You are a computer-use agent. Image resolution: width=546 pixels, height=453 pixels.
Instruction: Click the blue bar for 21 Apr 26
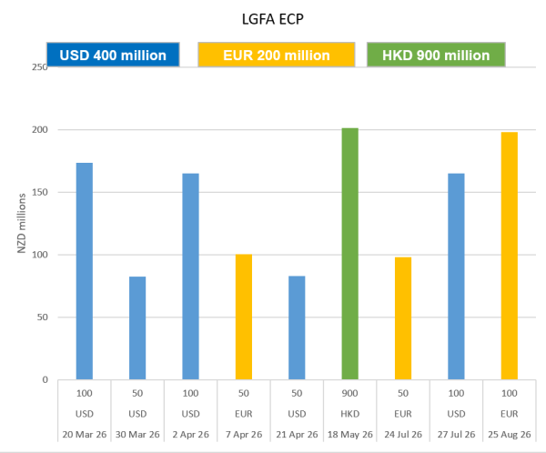click(x=297, y=327)
